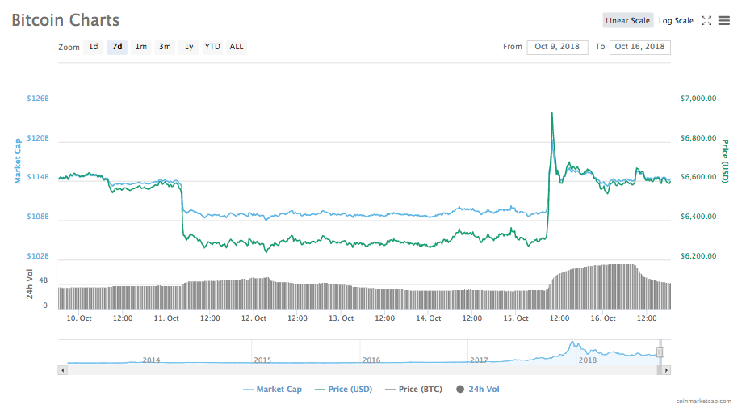Click the 15. Oct date axis label
This screenshot has height=413, width=746.
tap(516, 318)
